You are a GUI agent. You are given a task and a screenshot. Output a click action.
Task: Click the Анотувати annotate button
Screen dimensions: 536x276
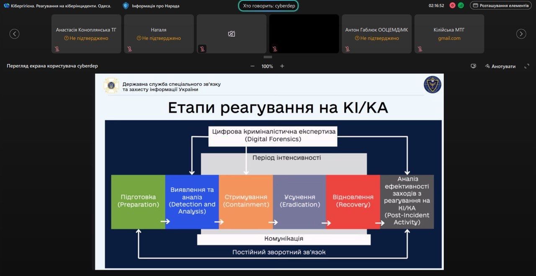tap(500, 66)
